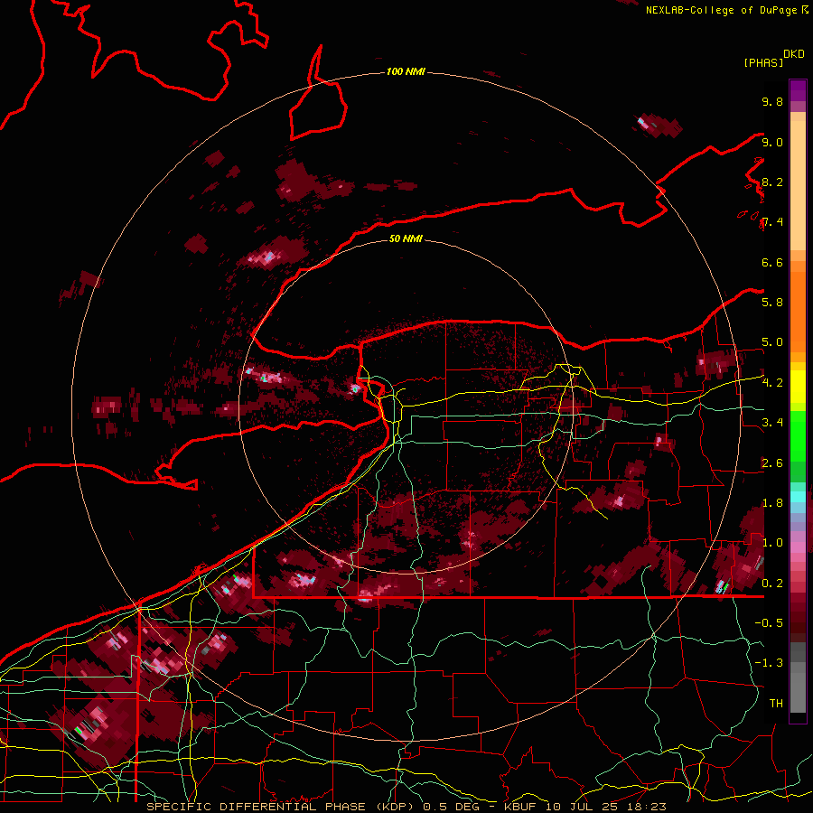Viewport: 813px width, 813px height.
Task: Click the DKD legend header
Action: 794,54
